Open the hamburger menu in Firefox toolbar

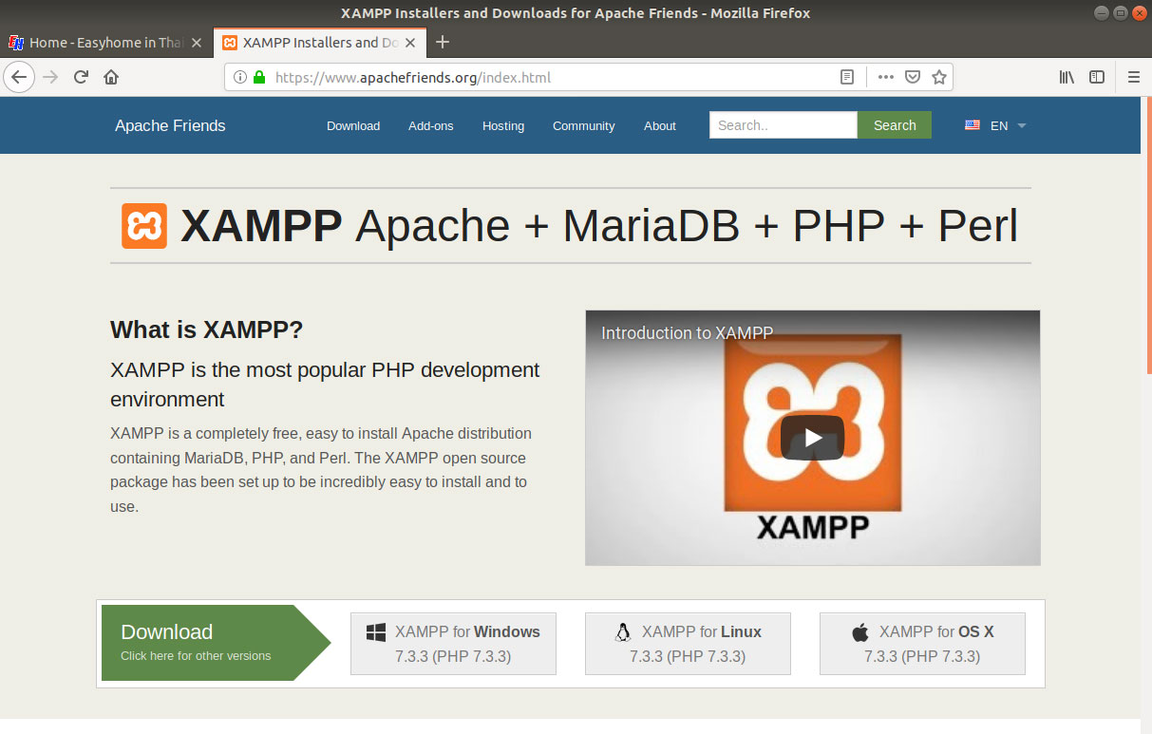point(1134,77)
